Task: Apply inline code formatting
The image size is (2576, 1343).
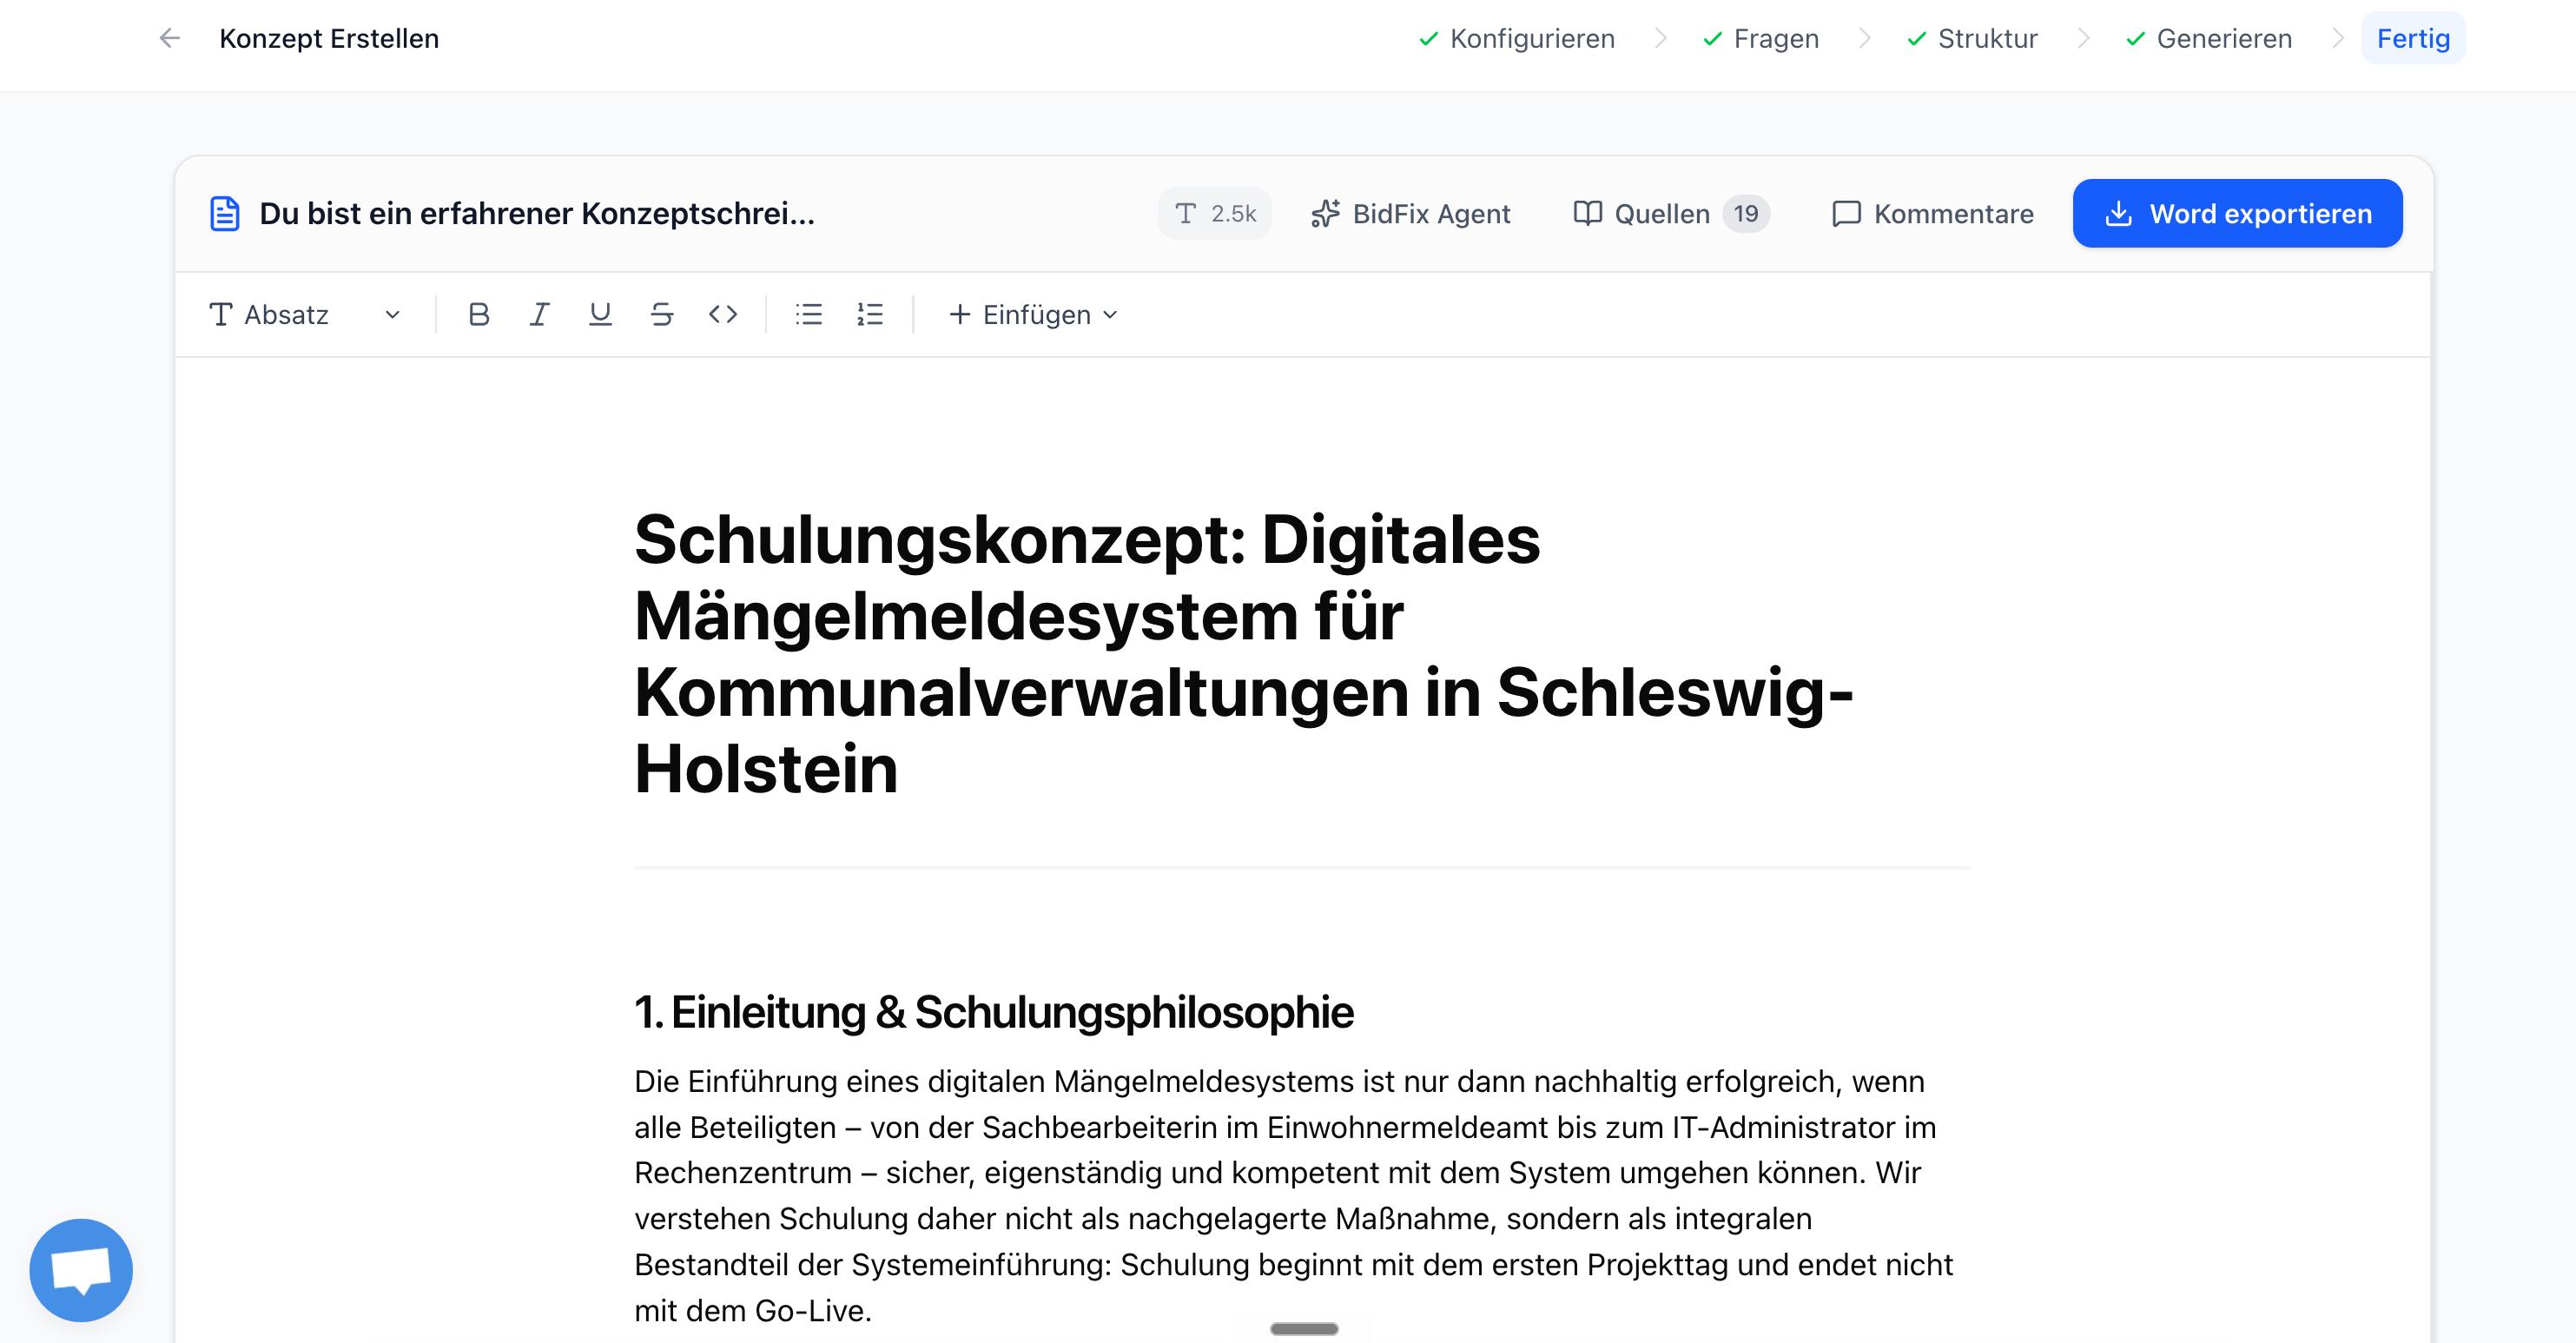Action: [722, 314]
